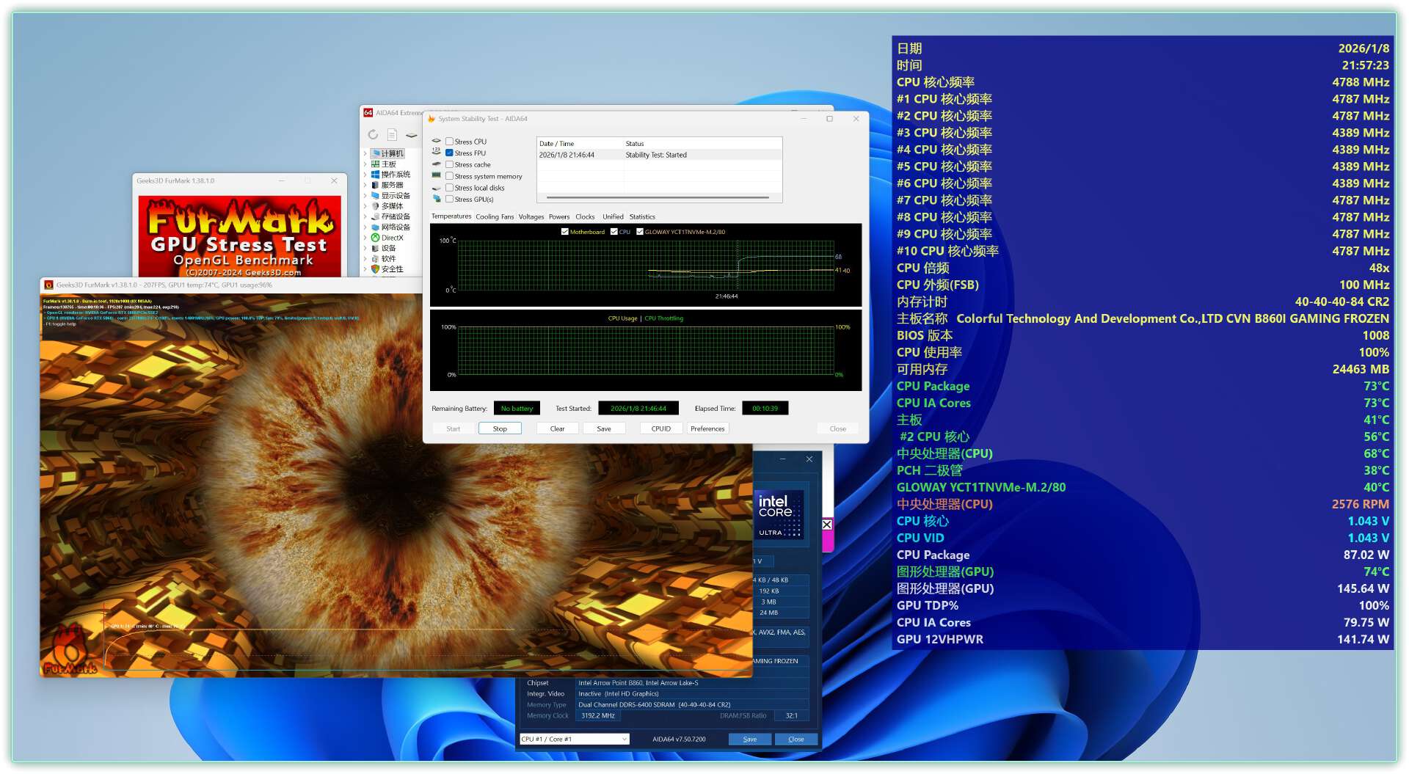Click the Intel Core Ultra logo
This screenshot has height=774, width=1409.
[x=779, y=515]
